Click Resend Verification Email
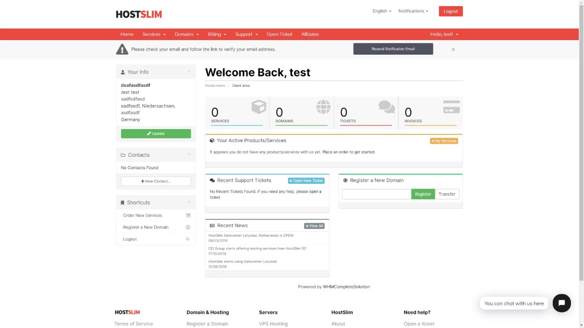The image size is (584, 328). pos(394,48)
